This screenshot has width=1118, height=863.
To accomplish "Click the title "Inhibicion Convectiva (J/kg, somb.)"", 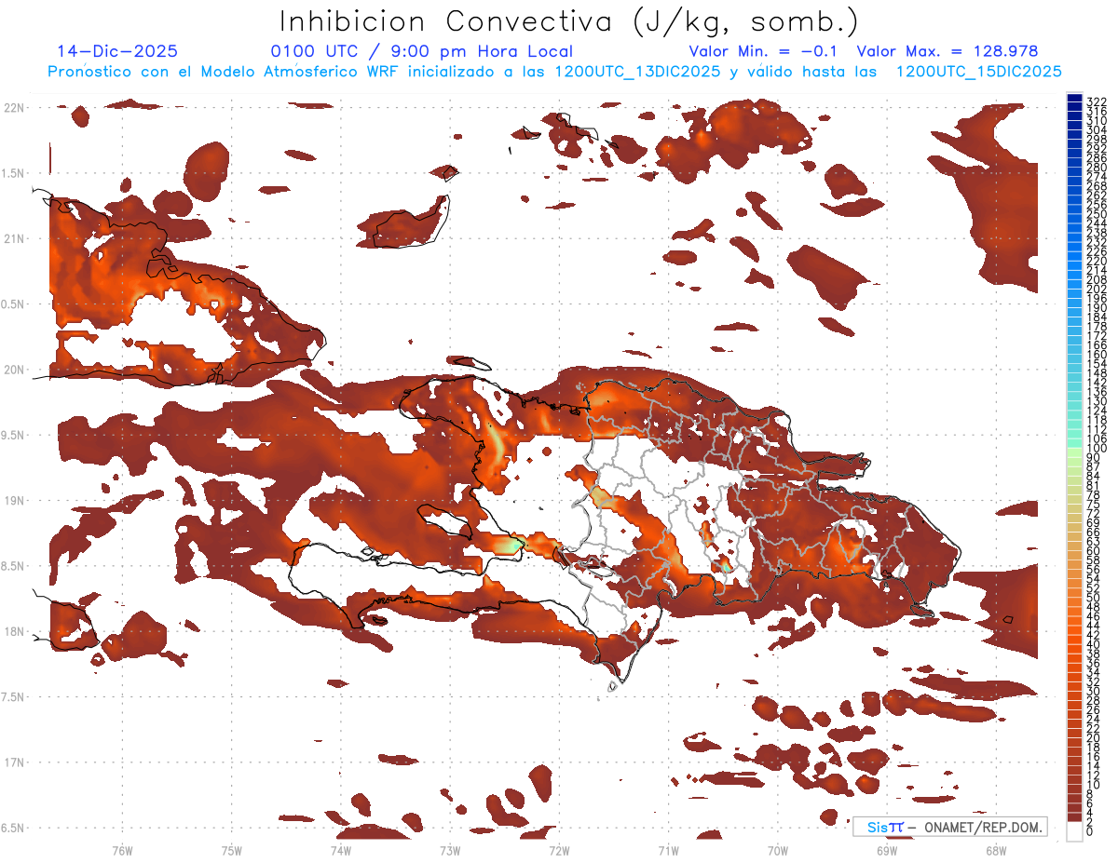I will click(x=568, y=21).
